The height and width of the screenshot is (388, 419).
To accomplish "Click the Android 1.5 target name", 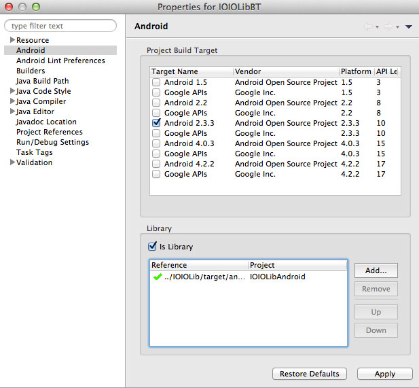I will [x=185, y=82].
